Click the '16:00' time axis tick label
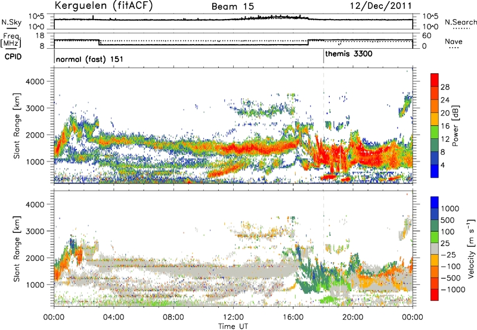Viewport: 477px width, 330px height. click(293, 317)
